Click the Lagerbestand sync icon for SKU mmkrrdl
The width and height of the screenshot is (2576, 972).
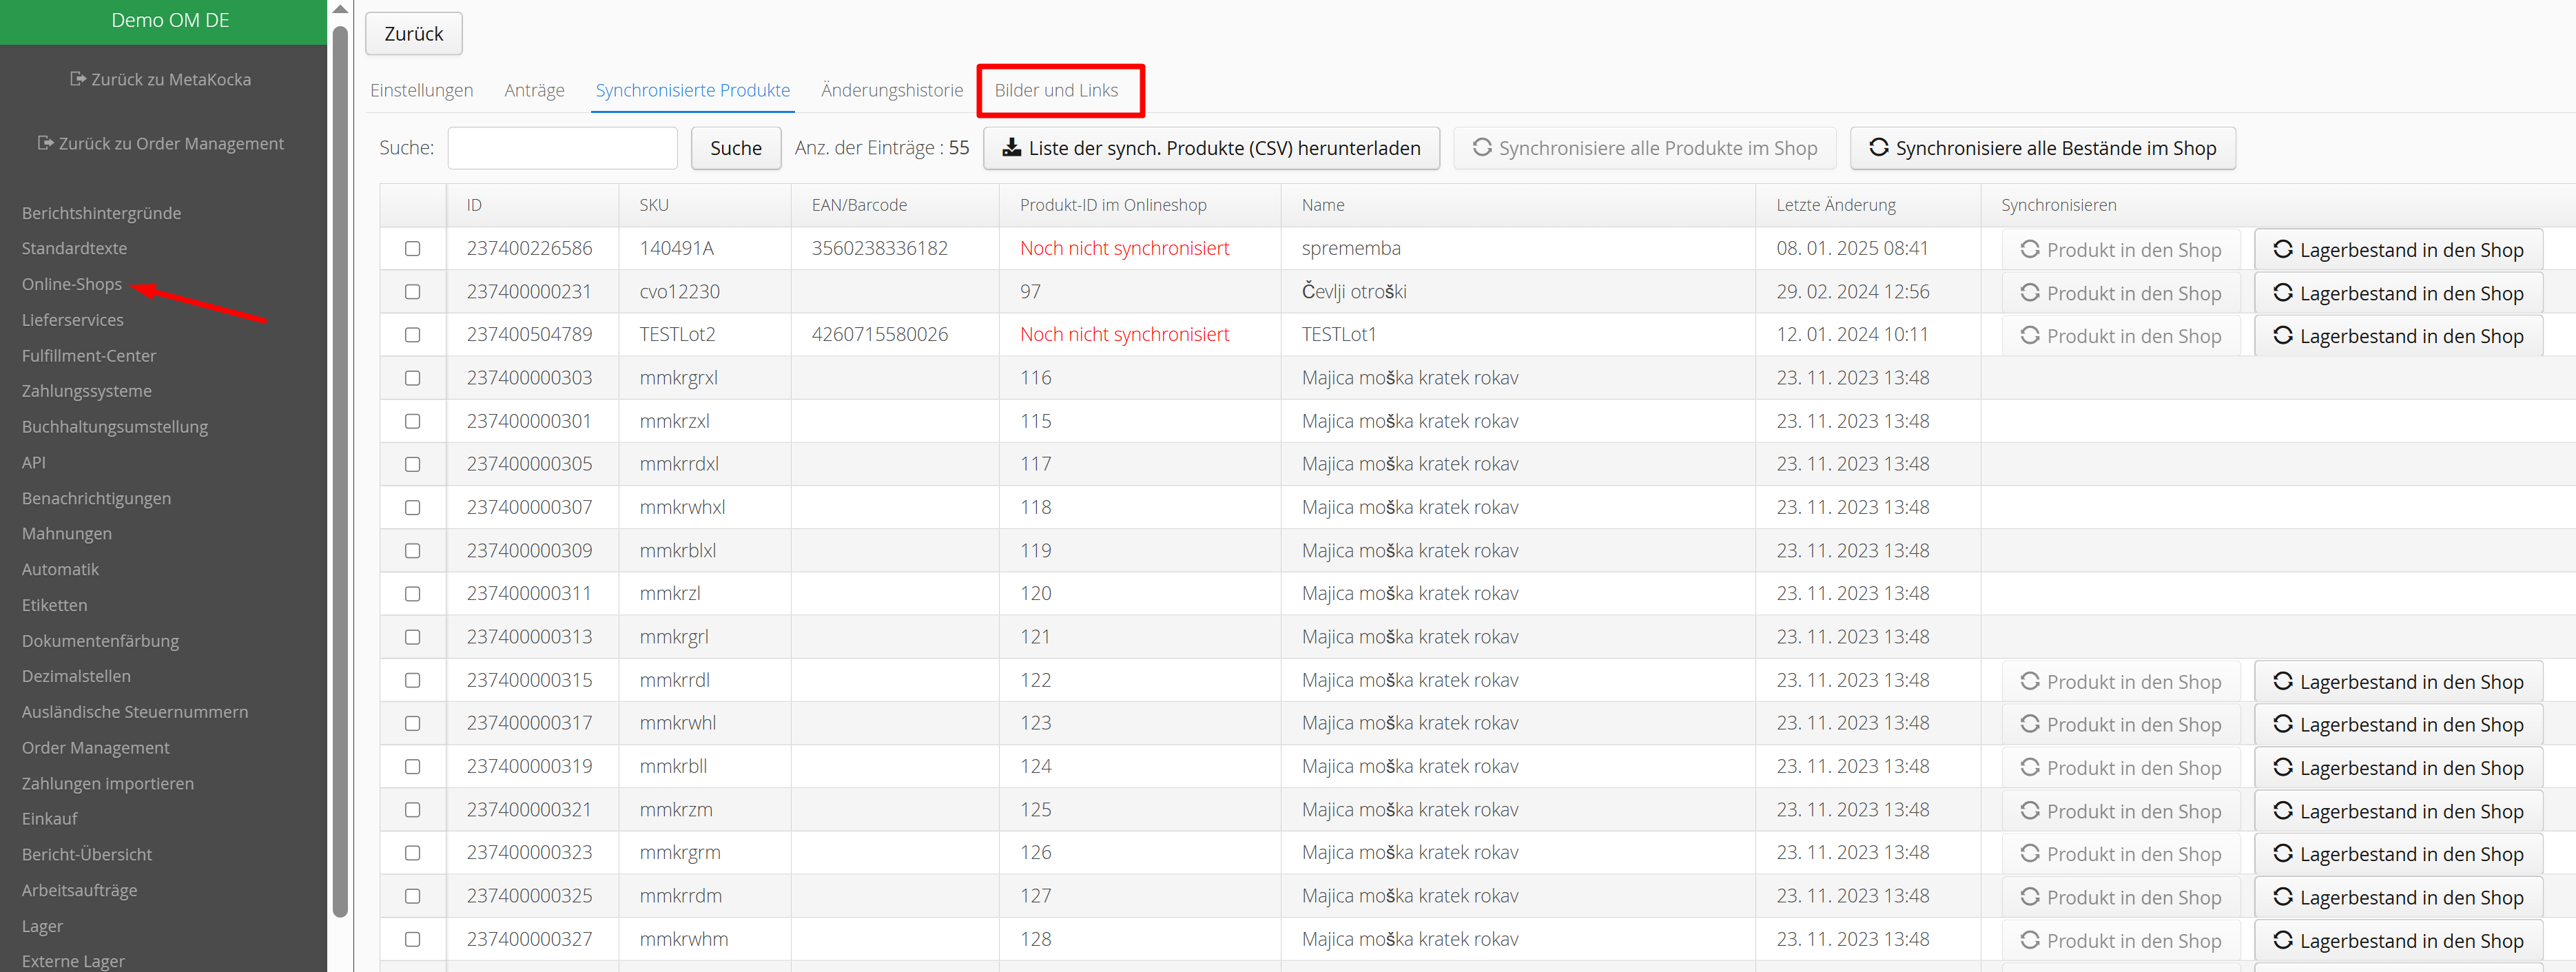pyautogui.click(x=2282, y=681)
